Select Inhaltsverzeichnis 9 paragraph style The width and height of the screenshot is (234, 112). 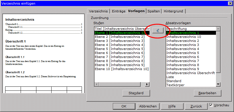coord(191,69)
